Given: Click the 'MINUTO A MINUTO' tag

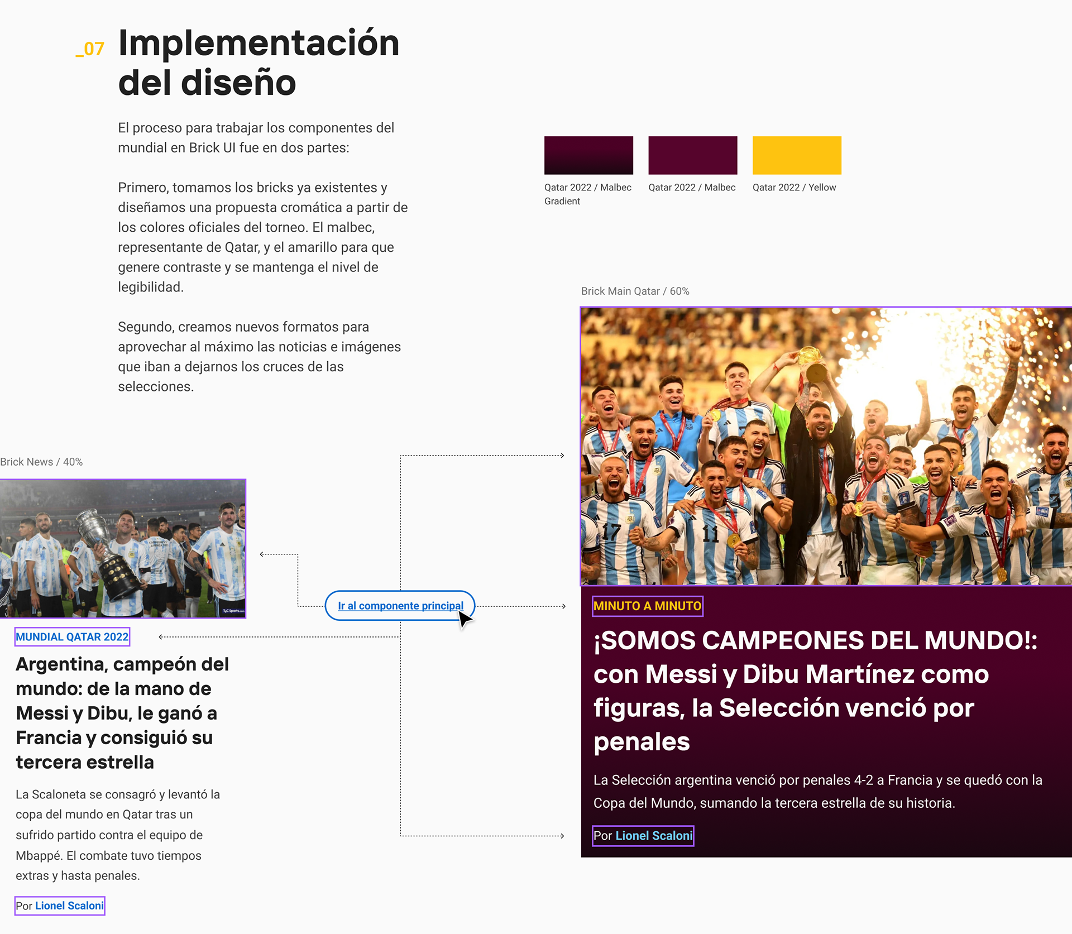Looking at the screenshot, I should click(647, 606).
